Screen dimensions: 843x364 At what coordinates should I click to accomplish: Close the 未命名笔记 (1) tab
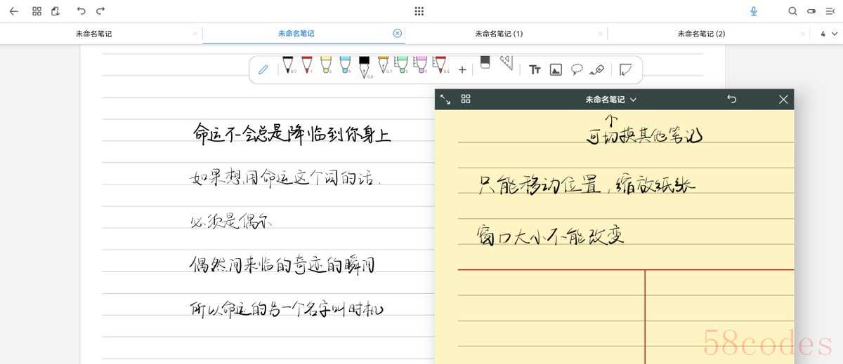coord(599,34)
